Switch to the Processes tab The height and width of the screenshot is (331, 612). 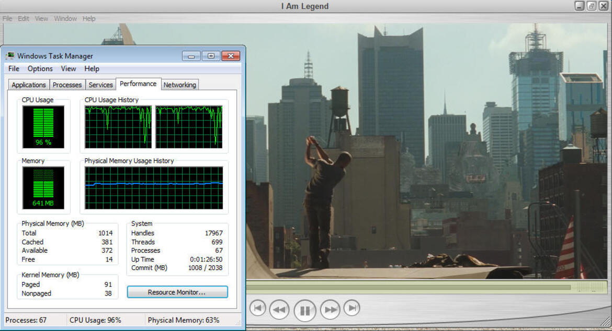tap(67, 85)
